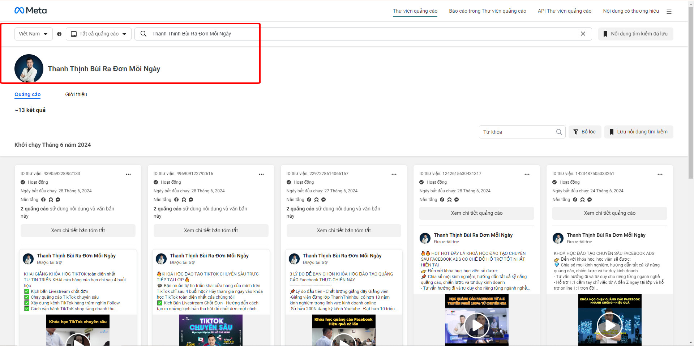Select Khởi chạy Tháng 6 năm 2024 heading
Screen dimensions: 694x346
coord(53,145)
